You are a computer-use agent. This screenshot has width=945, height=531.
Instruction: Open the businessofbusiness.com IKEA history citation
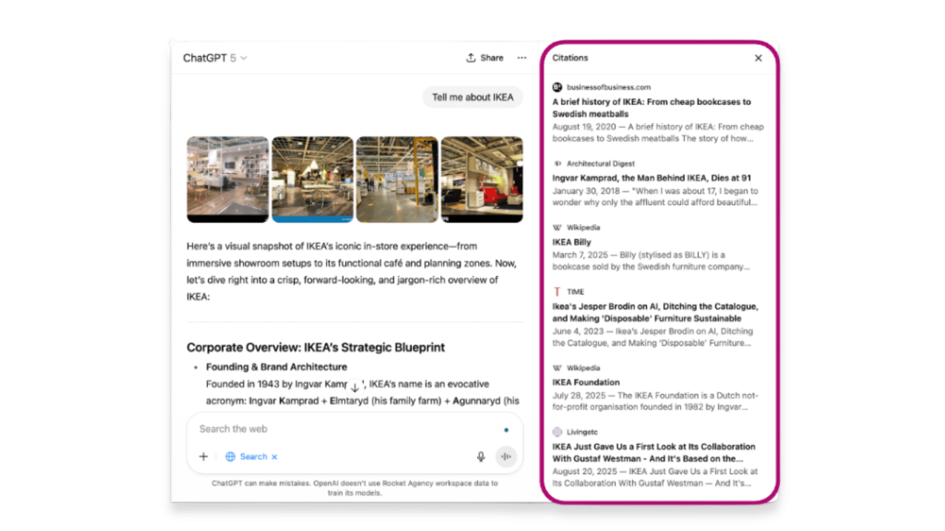(651, 108)
